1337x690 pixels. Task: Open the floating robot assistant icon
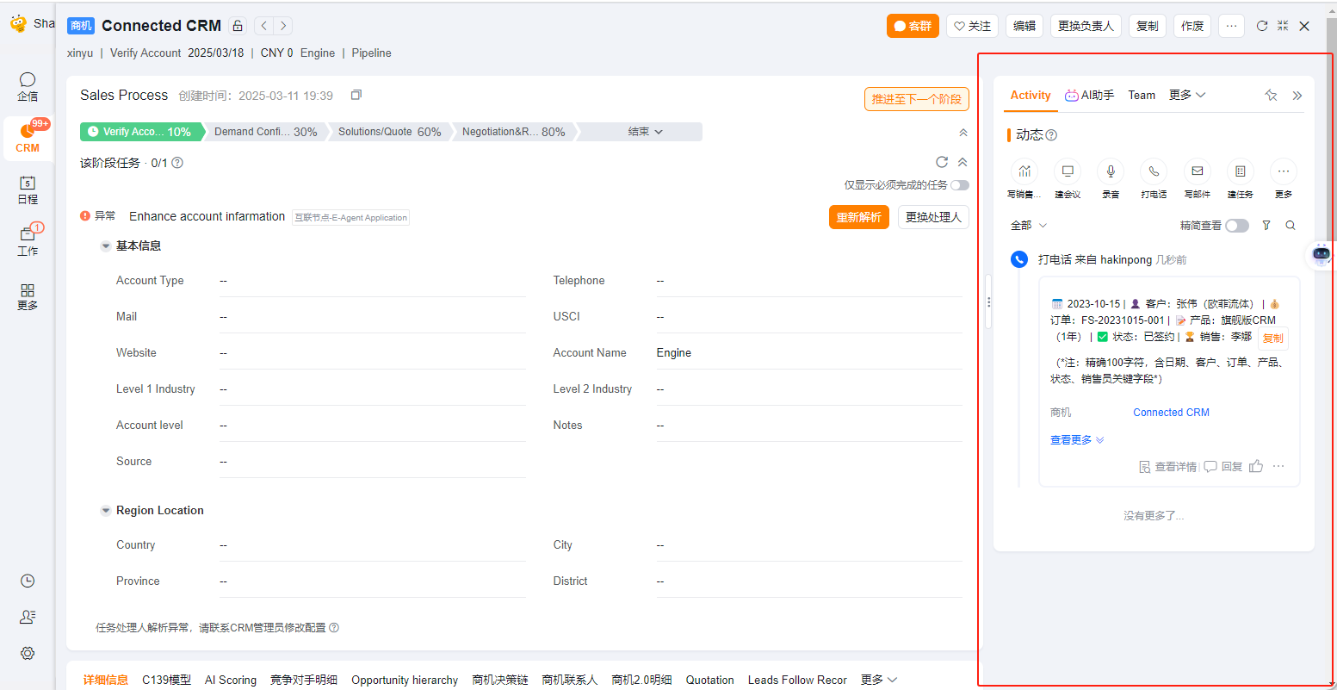1322,254
